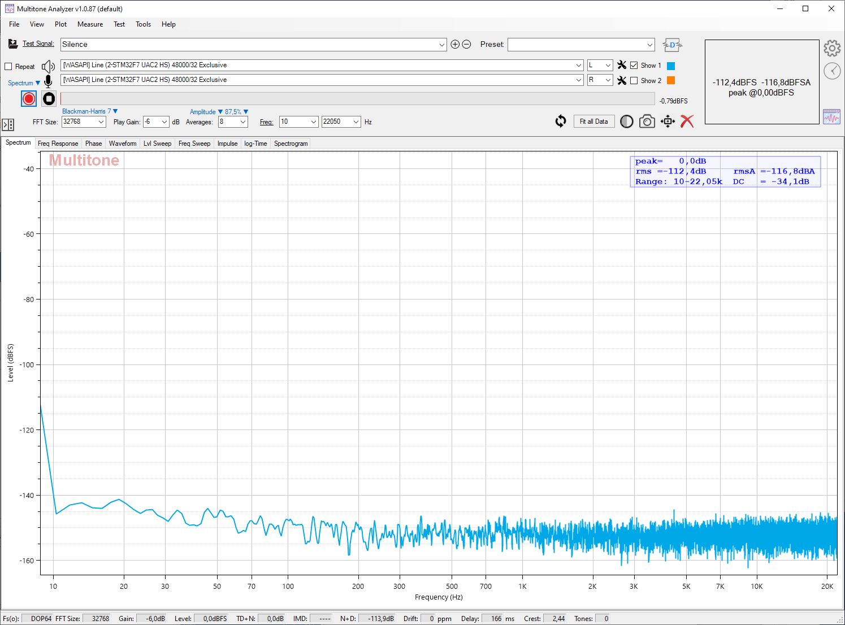845x625 pixels.
Task: Open the Help menu
Action: point(168,24)
